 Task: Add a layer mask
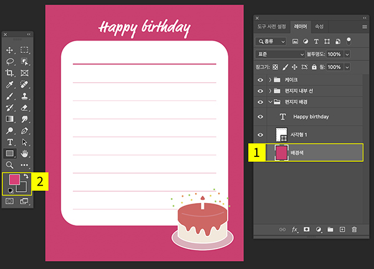(307, 229)
